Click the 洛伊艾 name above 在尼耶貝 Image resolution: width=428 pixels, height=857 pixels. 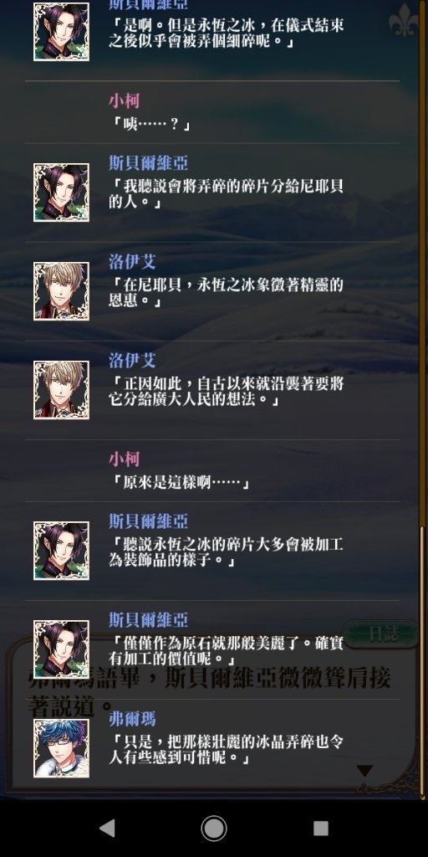[x=131, y=262]
